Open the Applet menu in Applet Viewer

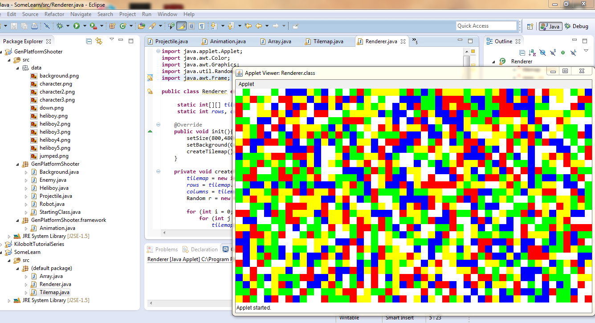[x=246, y=84]
